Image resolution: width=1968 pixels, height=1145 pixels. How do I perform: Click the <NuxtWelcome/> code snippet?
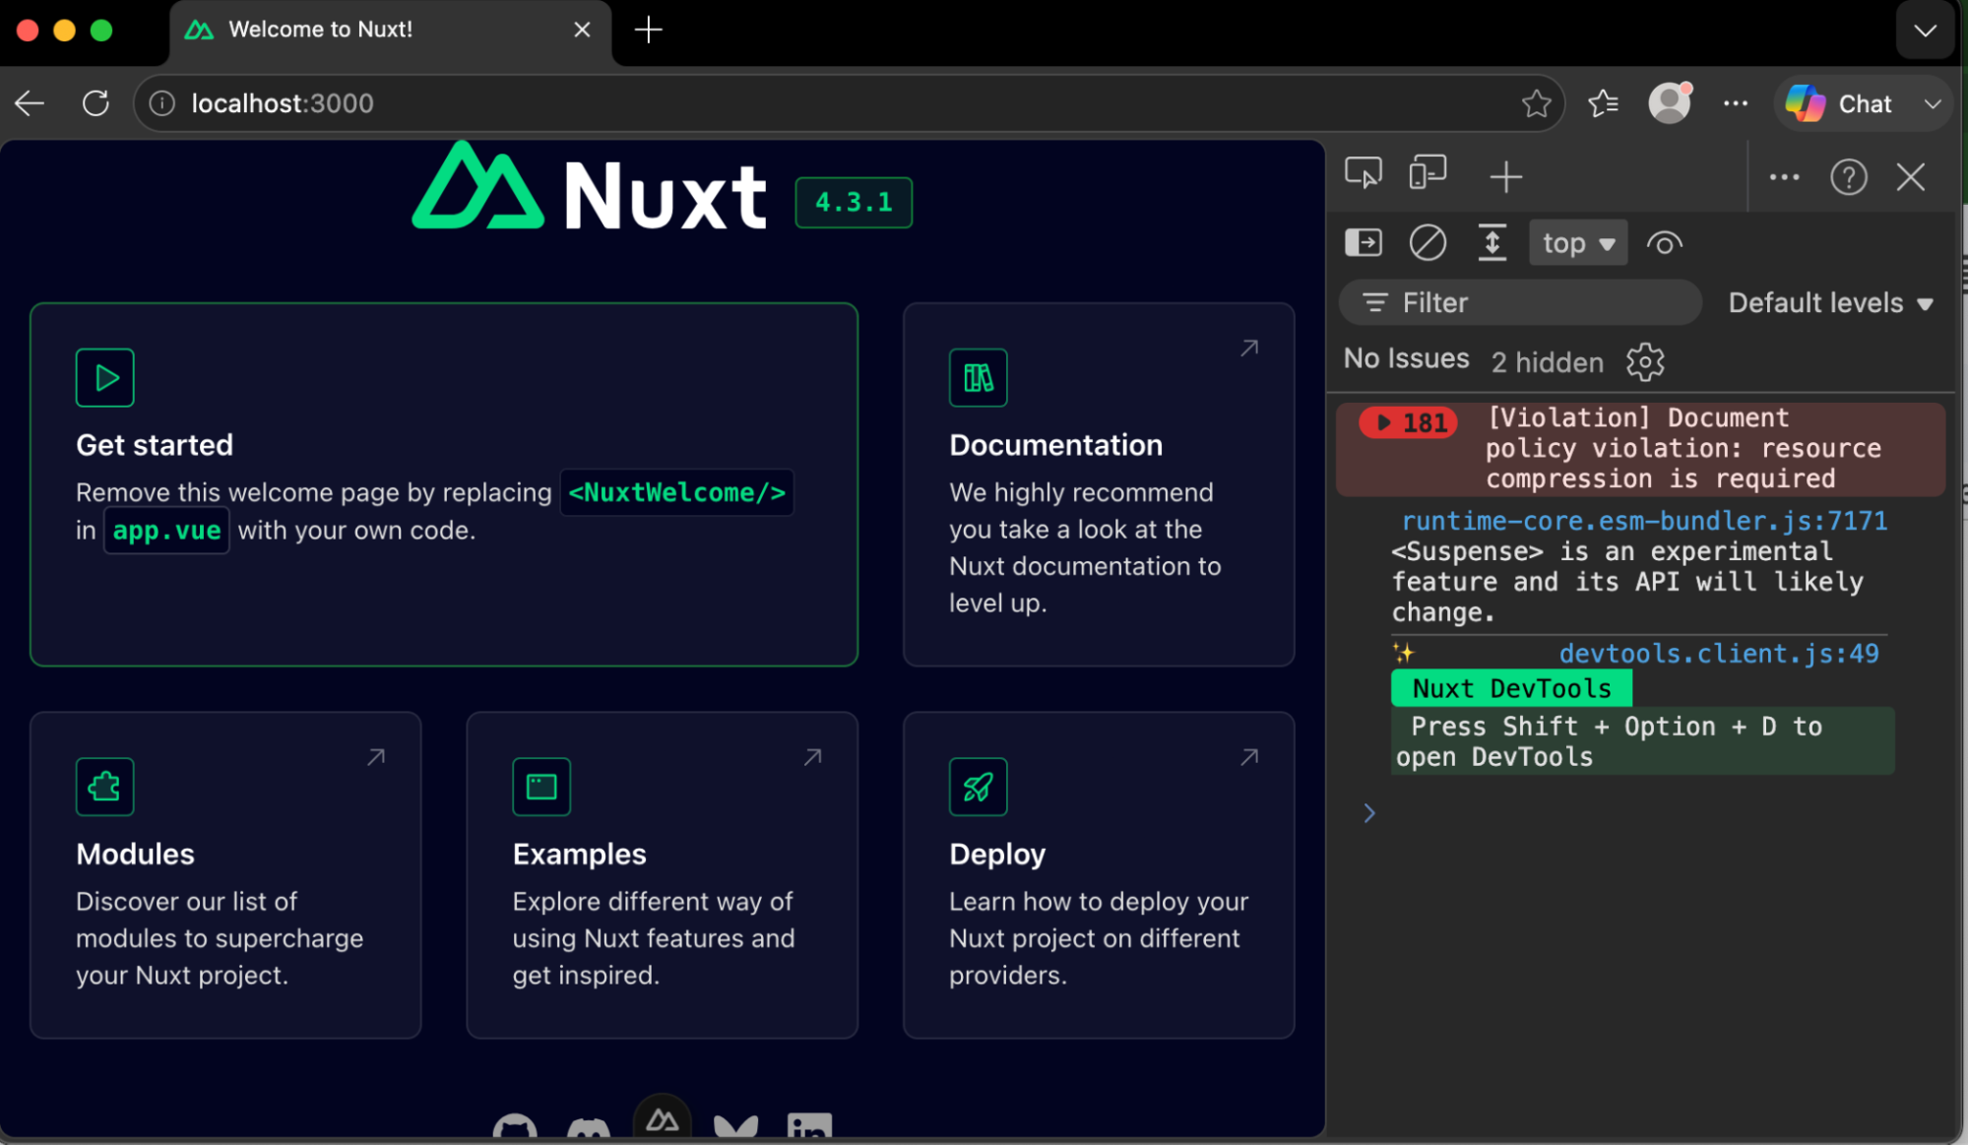[677, 492]
